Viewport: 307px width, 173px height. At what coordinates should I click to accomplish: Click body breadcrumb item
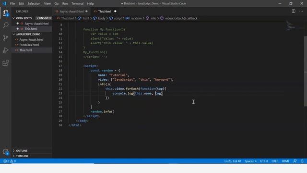coord(101,18)
